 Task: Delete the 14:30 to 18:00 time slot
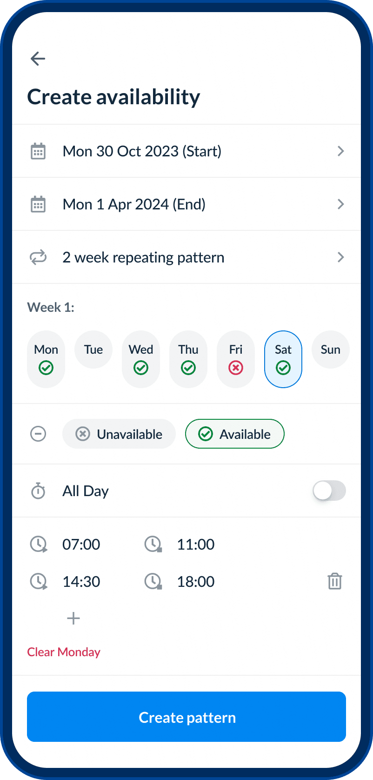335,581
